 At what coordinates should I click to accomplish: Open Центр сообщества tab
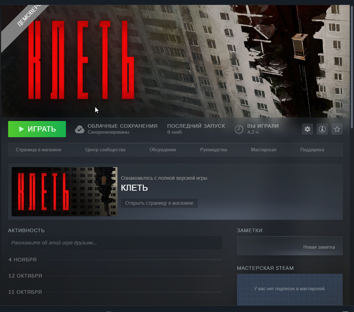pos(105,150)
